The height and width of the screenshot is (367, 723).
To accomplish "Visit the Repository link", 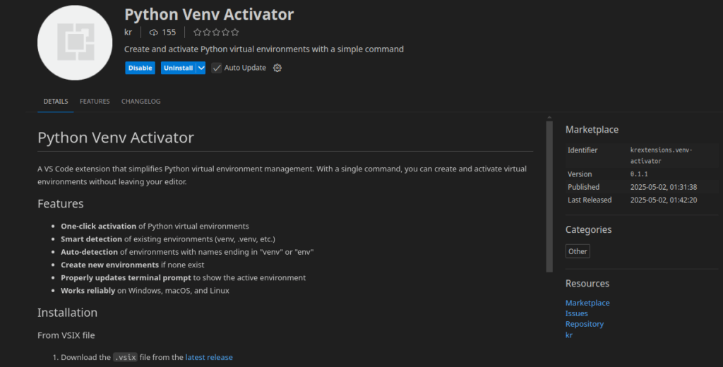I will point(584,324).
